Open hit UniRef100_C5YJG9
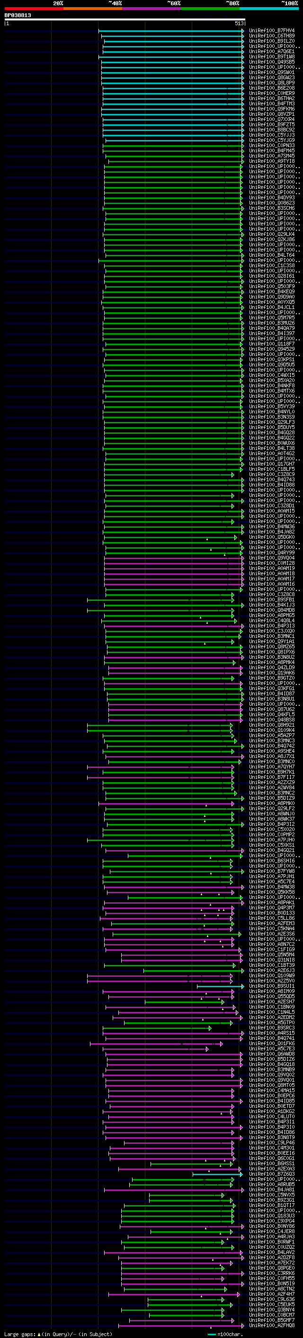Image resolution: width=303 pixels, height=1338 pixels. pos(272,140)
